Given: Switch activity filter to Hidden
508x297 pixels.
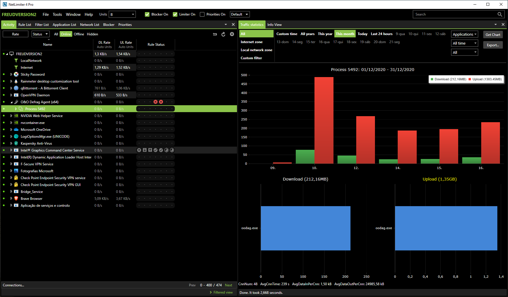Looking at the screenshot, I should tap(92, 34).
